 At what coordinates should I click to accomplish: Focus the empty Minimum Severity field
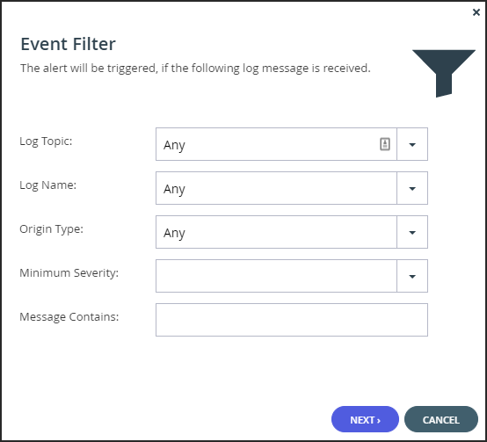point(276,276)
